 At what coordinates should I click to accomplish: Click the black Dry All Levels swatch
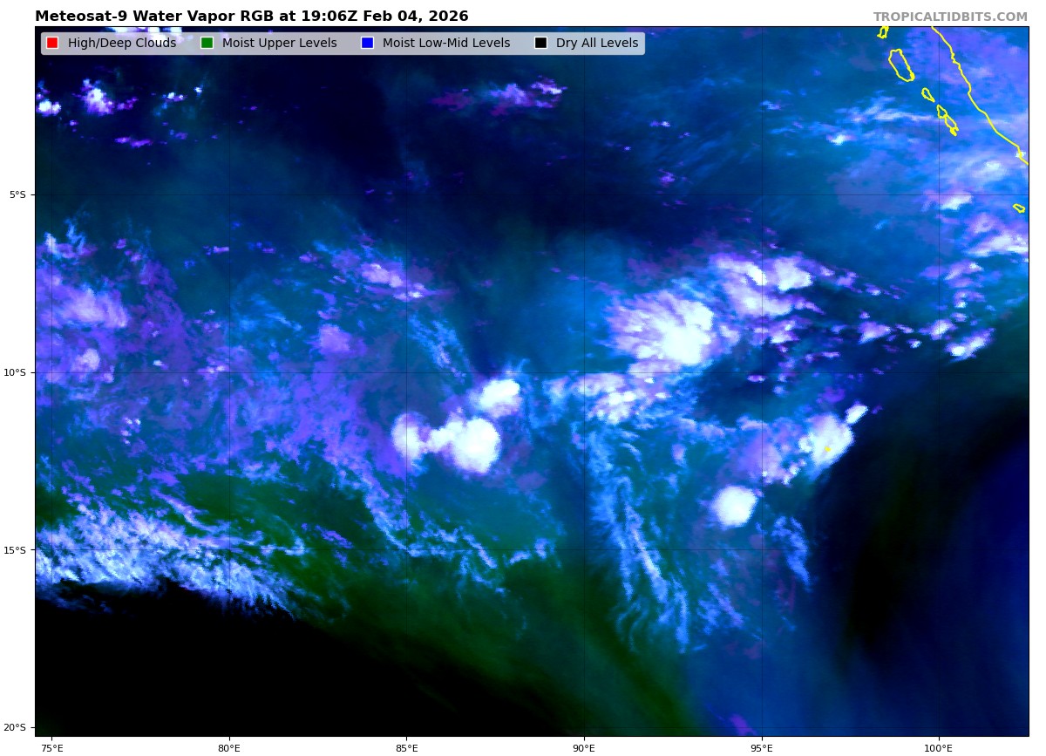[x=540, y=44]
